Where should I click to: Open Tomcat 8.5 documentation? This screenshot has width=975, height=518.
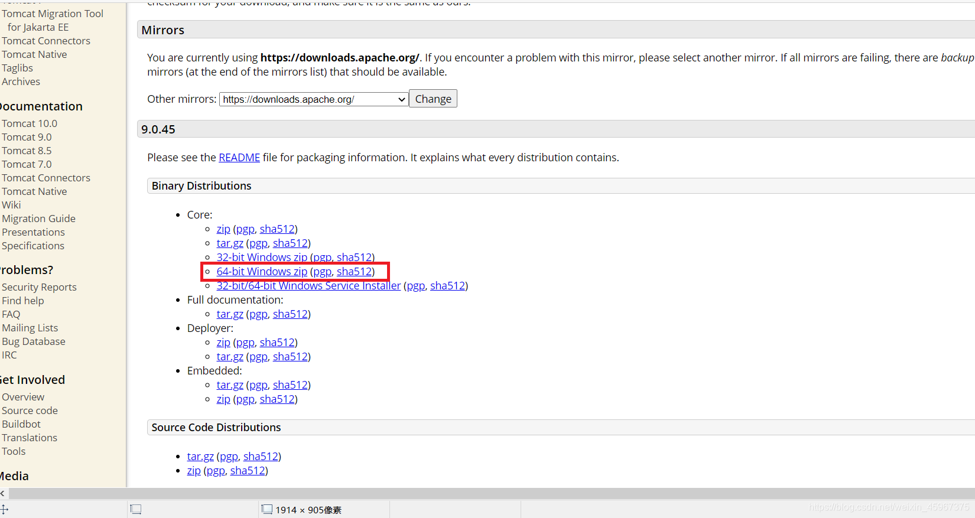click(27, 151)
